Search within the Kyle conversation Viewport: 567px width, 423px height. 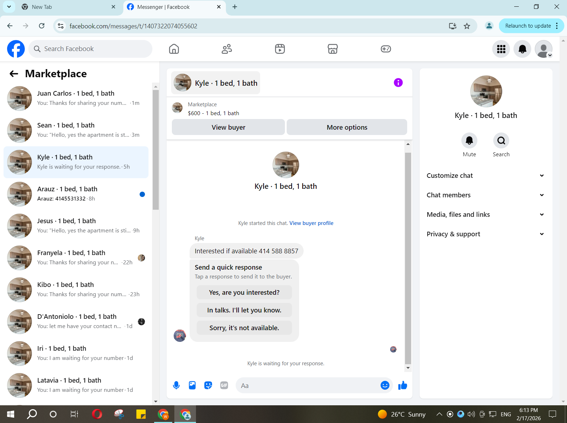(x=501, y=141)
